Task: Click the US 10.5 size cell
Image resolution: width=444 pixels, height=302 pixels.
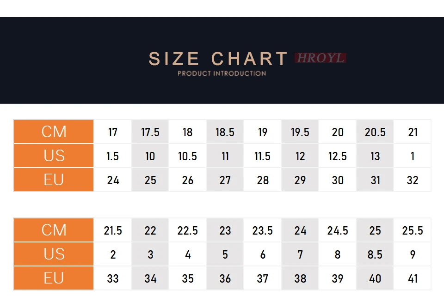Action: pyautogui.click(x=187, y=156)
